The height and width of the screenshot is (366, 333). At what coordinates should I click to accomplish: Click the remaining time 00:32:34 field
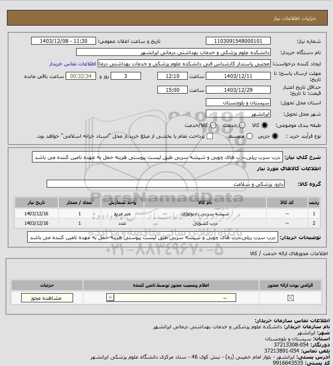point(81,76)
